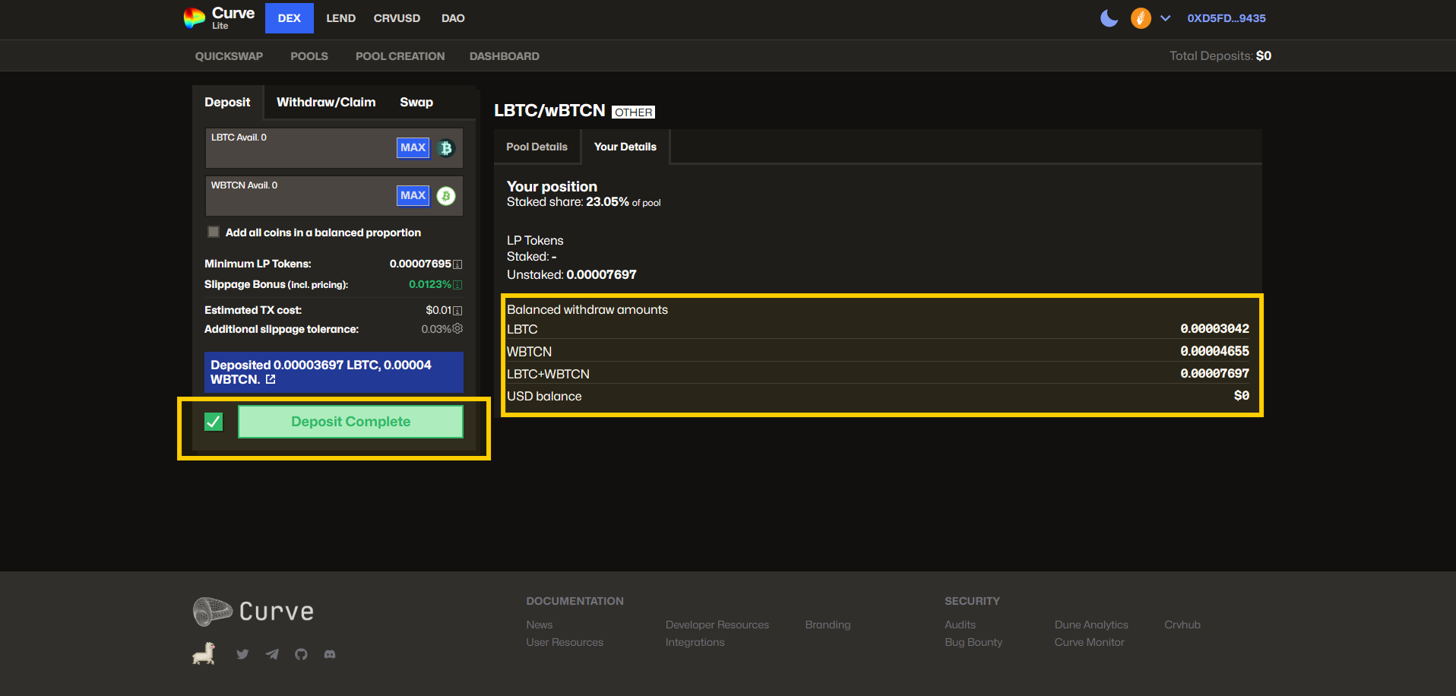The height and width of the screenshot is (696, 1456).
Task: Click the orange network icon
Action: pos(1141,18)
